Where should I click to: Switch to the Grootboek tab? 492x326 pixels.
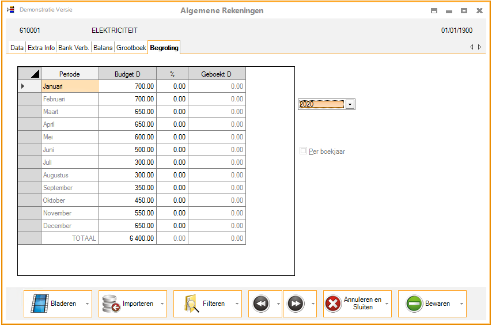(131, 48)
